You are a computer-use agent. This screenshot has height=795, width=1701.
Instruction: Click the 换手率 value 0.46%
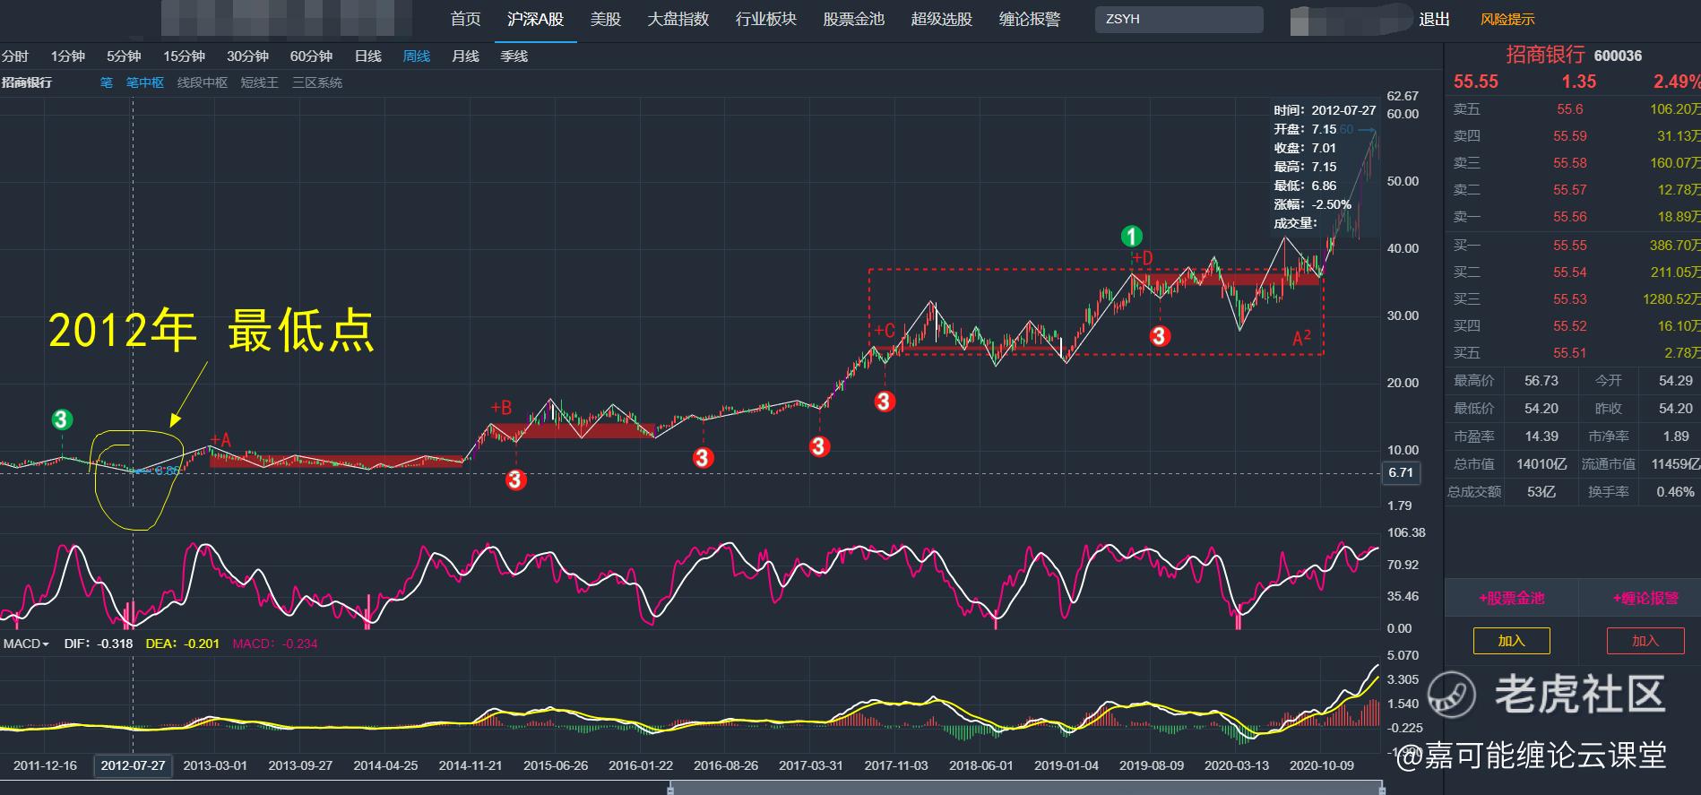pos(1675,492)
